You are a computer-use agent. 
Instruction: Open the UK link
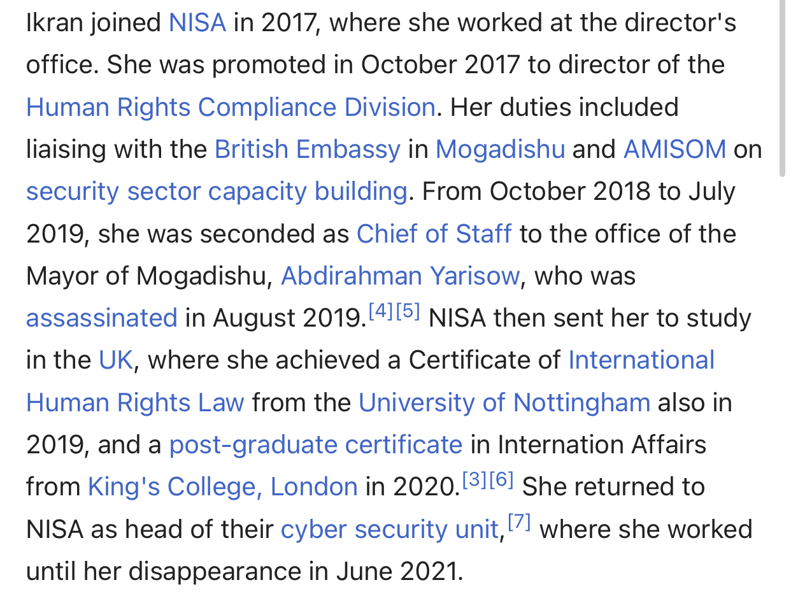coord(115,360)
